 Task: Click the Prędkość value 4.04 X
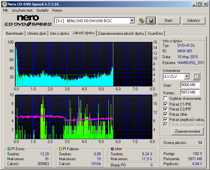[197, 164]
